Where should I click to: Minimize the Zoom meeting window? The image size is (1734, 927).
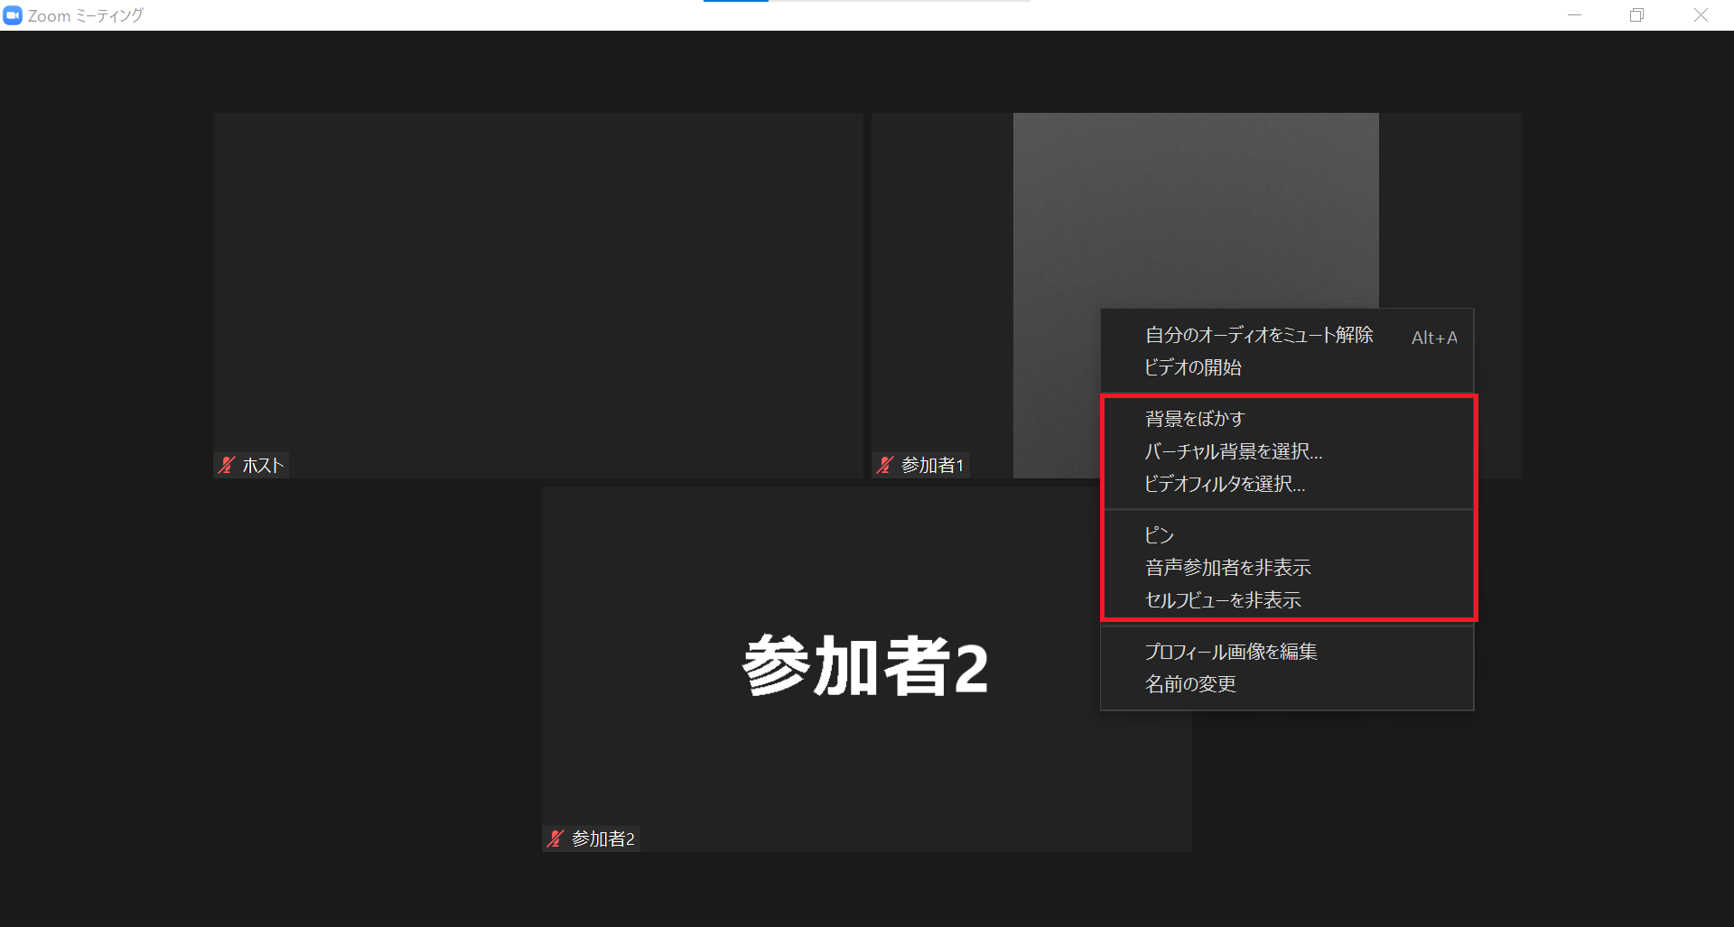click(1574, 15)
